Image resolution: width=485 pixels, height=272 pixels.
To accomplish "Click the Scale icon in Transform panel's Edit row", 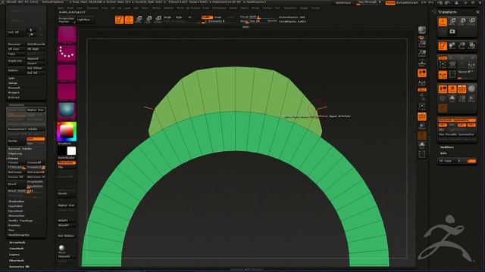I will (x=462, y=46).
